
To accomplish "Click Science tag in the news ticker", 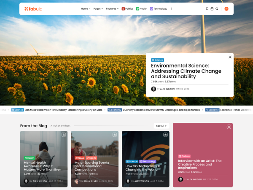I will (x=17, y=110).
